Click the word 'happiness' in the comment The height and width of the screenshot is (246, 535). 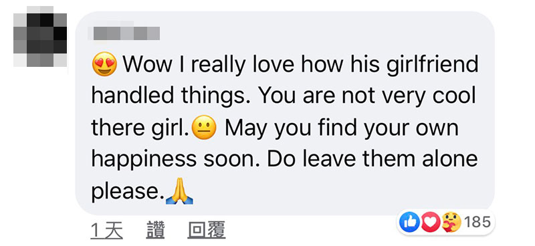[x=144, y=160]
